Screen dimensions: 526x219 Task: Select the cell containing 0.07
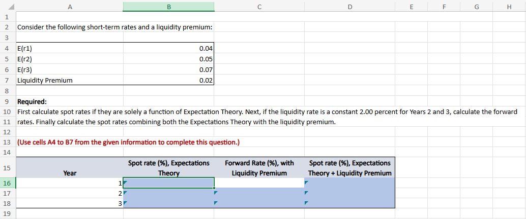pyautogui.click(x=168, y=69)
